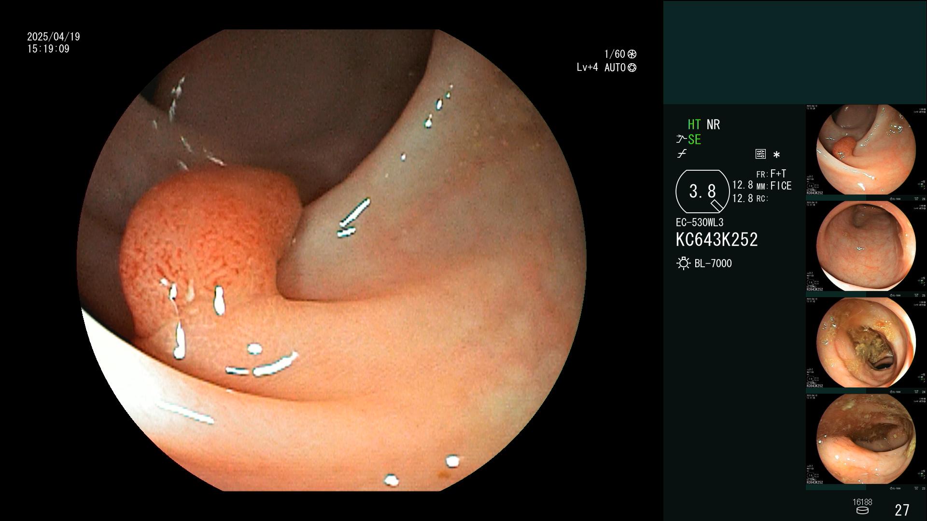Click the iris/shutter icon beside 1/60
Viewport: 927px width, 521px height.
[632, 54]
